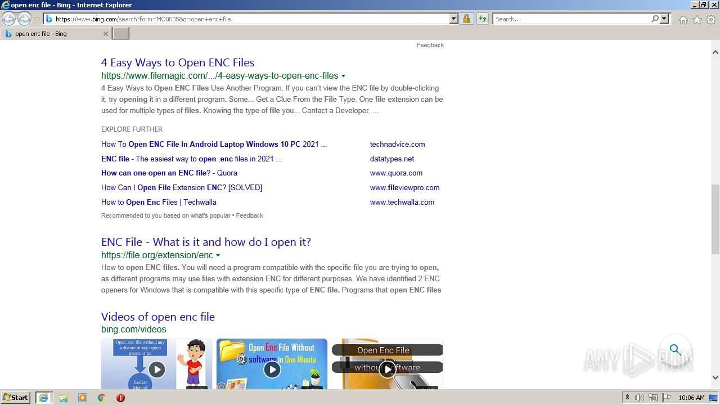Visit www.techwalla.com link
This screenshot has width=720, height=405.
tap(402, 202)
